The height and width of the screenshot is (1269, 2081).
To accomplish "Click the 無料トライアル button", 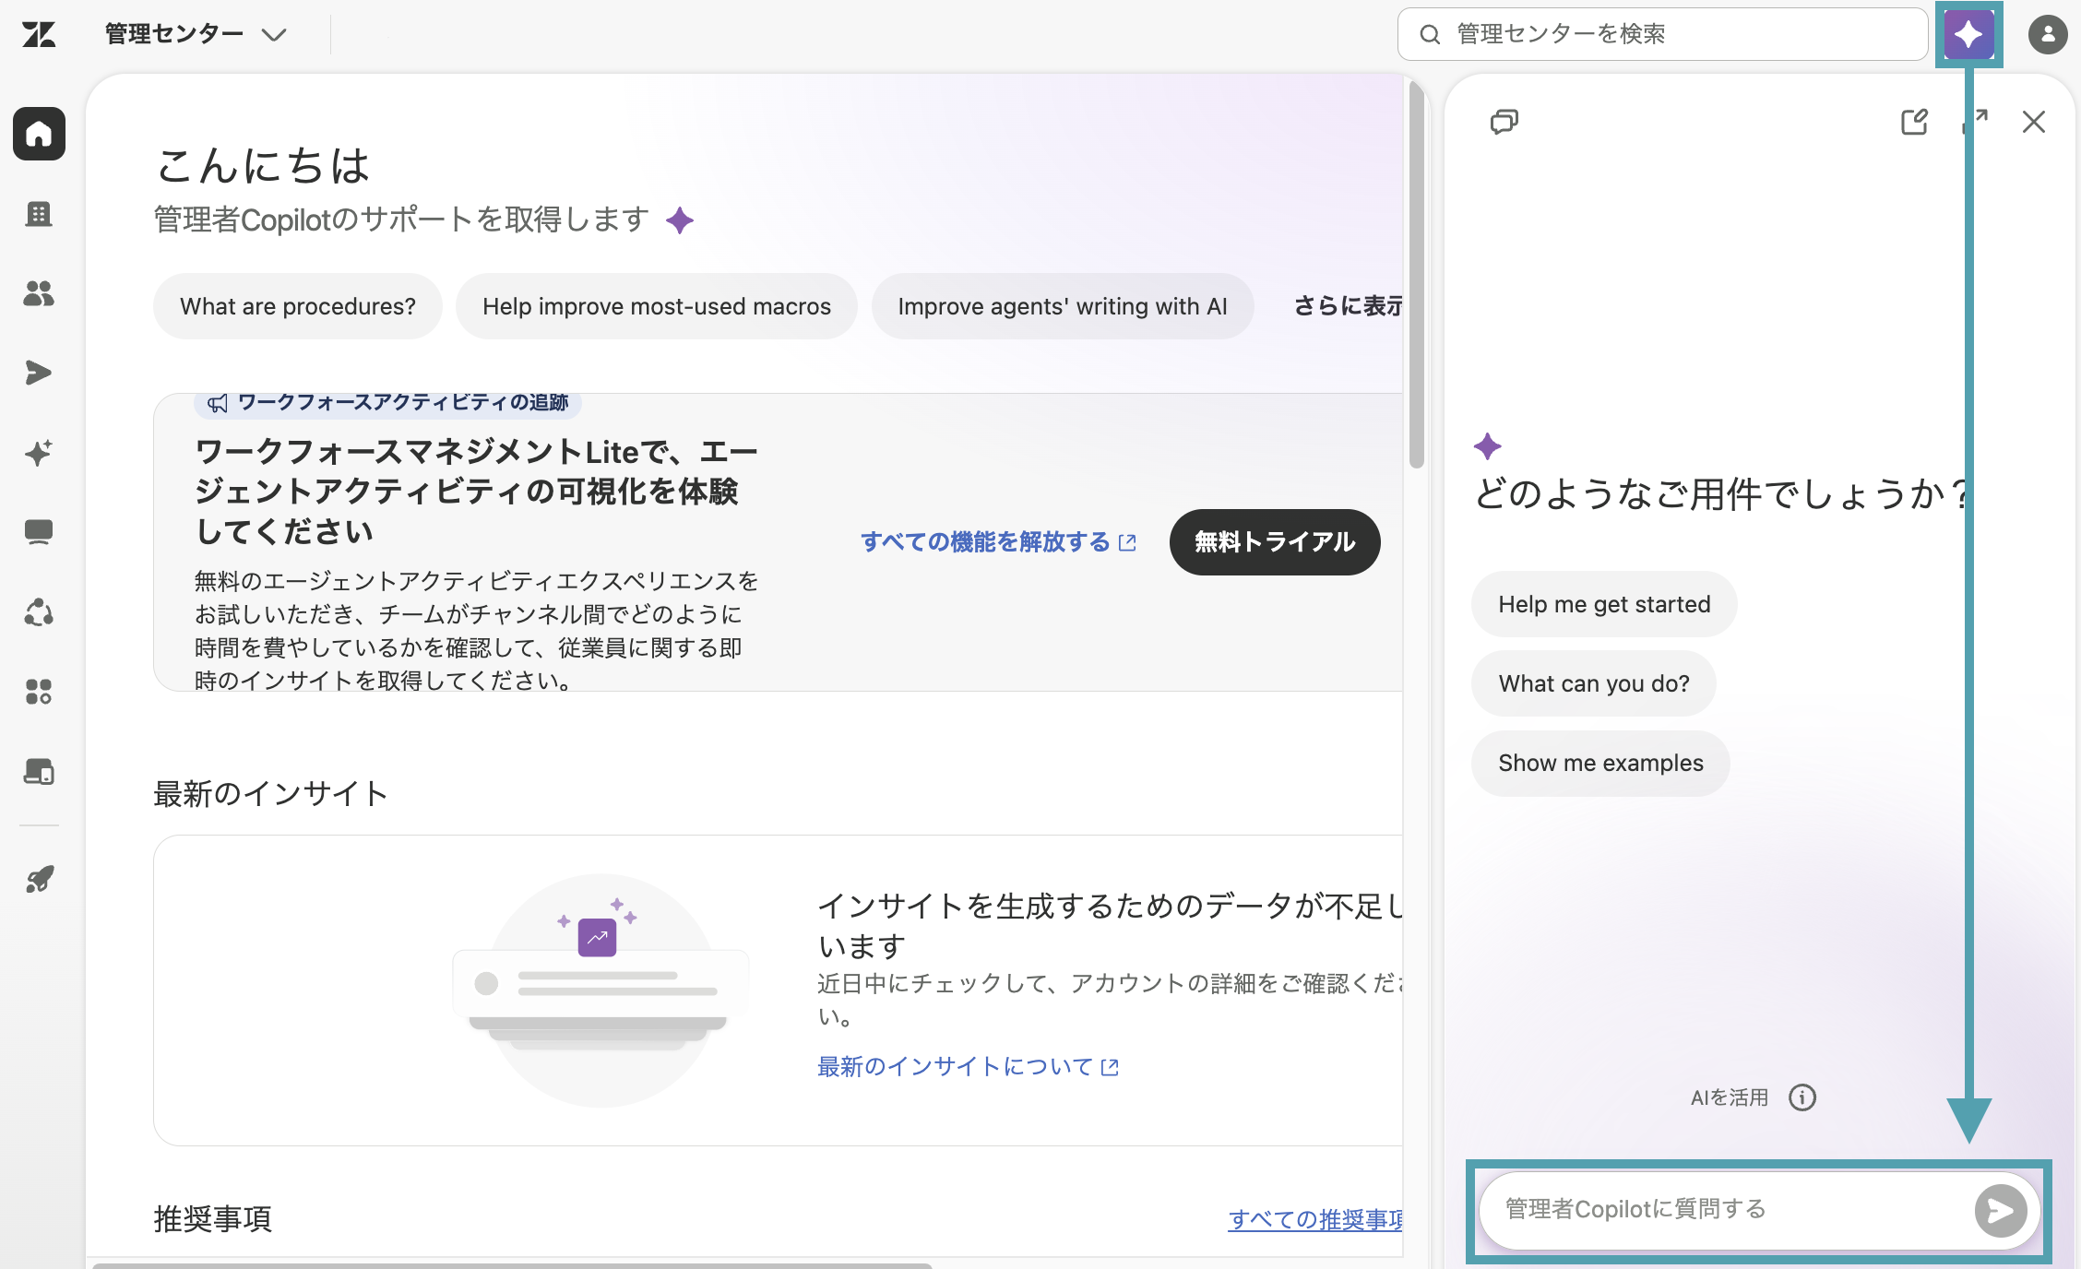I will pos(1275,542).
